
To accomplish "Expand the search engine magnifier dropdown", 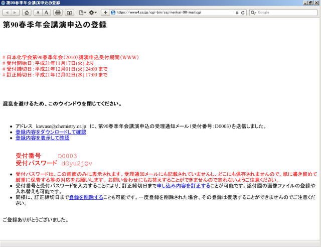I will click(253, 12).
